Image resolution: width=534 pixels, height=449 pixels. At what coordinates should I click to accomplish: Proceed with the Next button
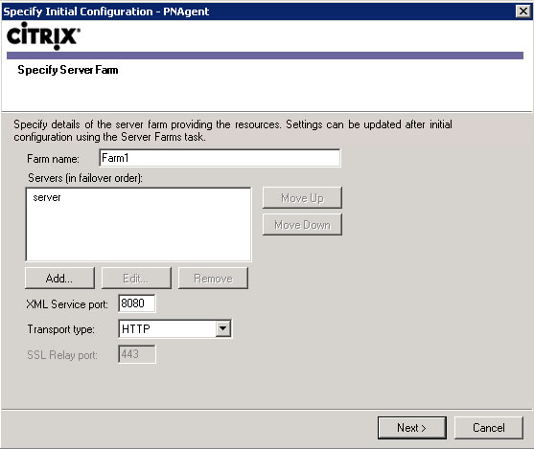pos(411,428)
